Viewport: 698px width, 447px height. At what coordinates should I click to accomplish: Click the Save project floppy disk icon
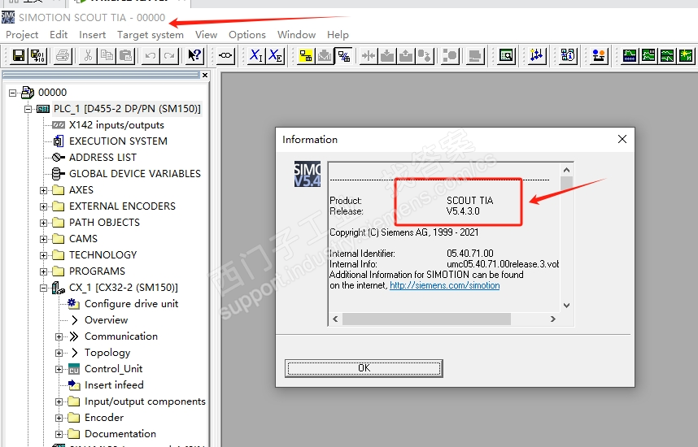pyautogui.click(x=19, y=55)
